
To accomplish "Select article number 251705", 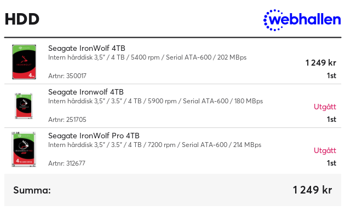I will [x=67, y=120].
